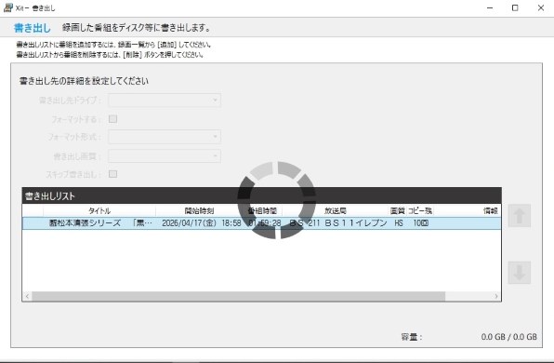Screen dimensions: 554x363
Task: Minimize the Xit 書き出し window
Action: tap(490, 7)
